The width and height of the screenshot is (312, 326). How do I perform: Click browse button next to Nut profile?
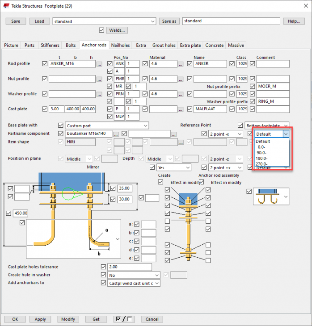(99, 79)
